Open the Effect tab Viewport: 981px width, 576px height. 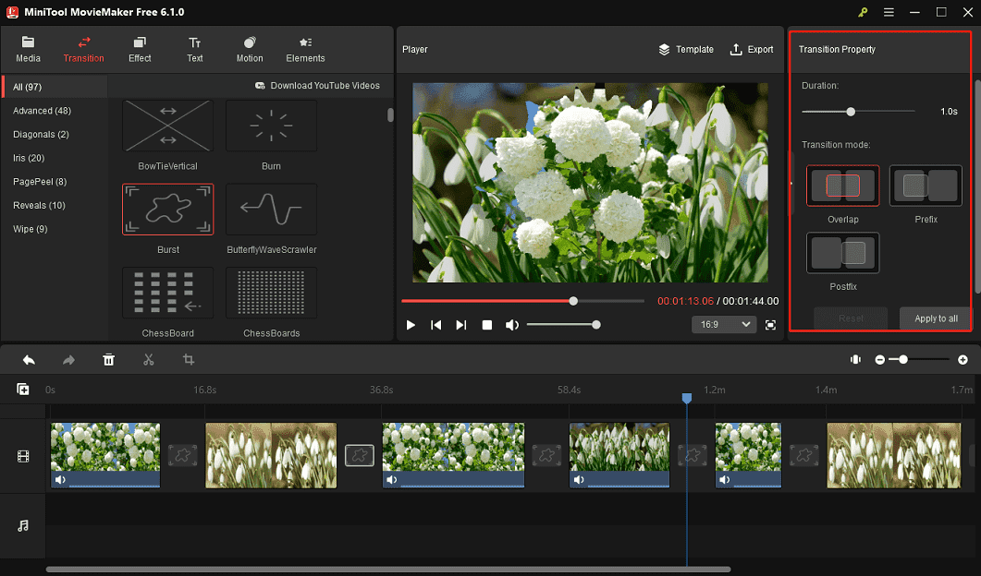(140, 49)
